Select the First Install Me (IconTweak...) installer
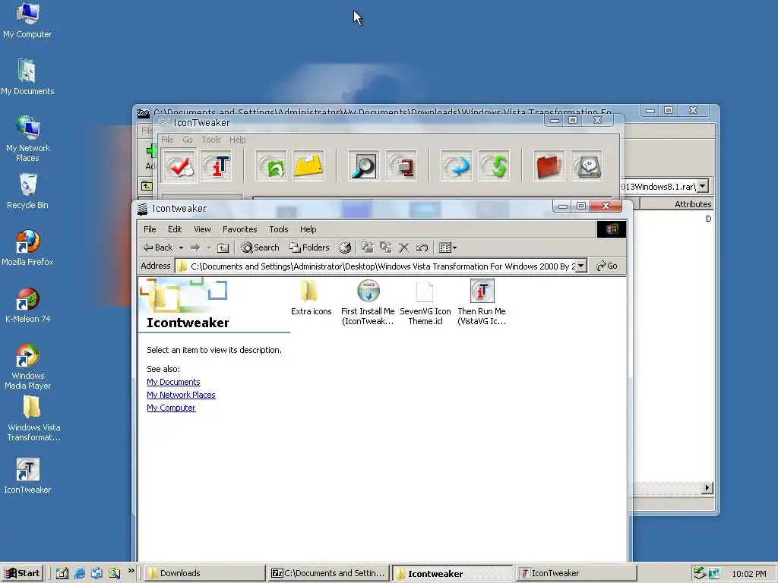 pyautogui.click(x=368, y=302)
